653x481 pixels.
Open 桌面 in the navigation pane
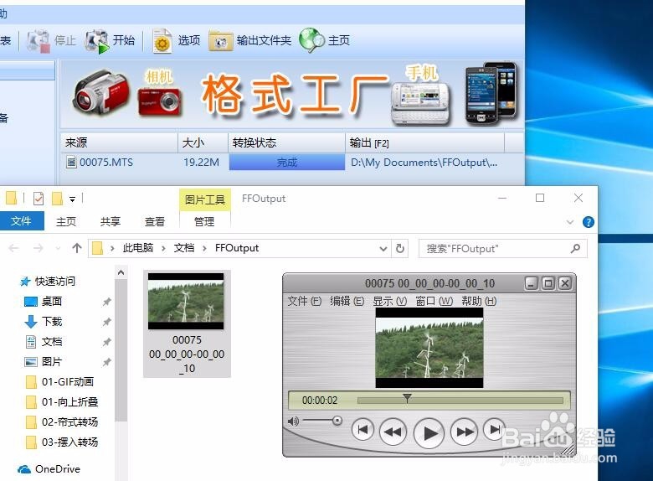51,302
